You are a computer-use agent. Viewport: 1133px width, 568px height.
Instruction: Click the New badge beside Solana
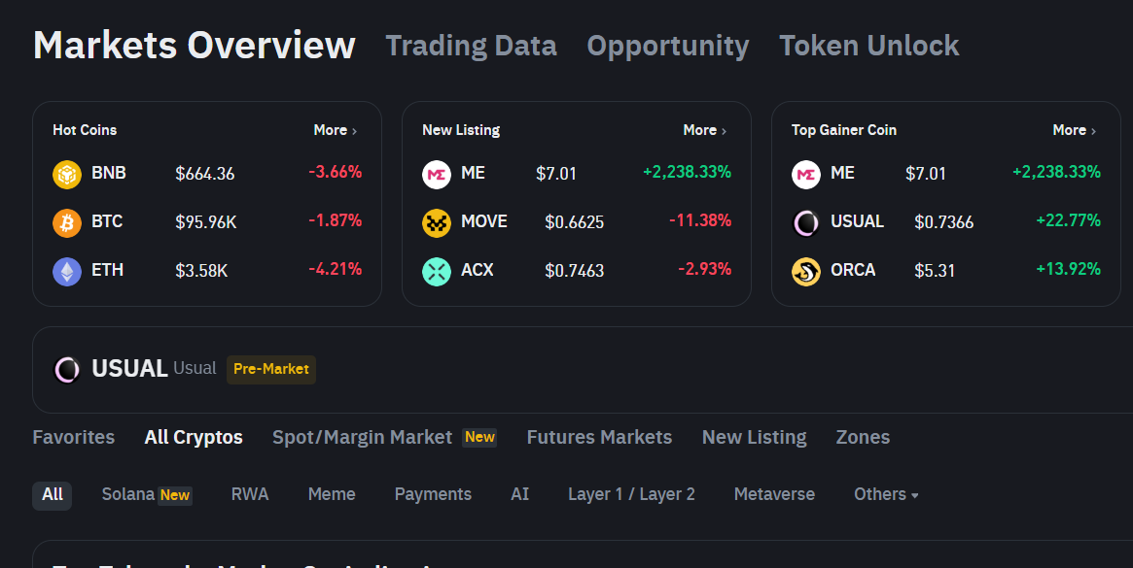(175, 496)
